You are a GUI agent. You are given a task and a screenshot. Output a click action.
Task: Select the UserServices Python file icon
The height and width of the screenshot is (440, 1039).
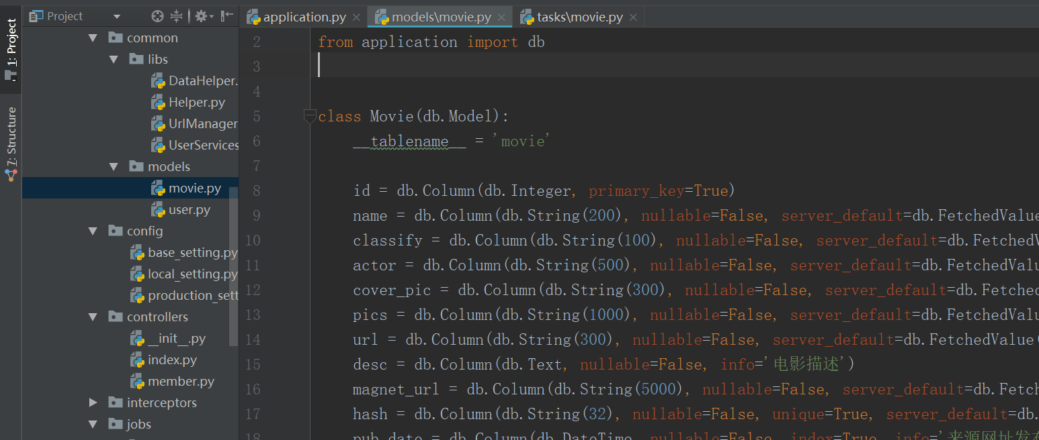(158, 146)
